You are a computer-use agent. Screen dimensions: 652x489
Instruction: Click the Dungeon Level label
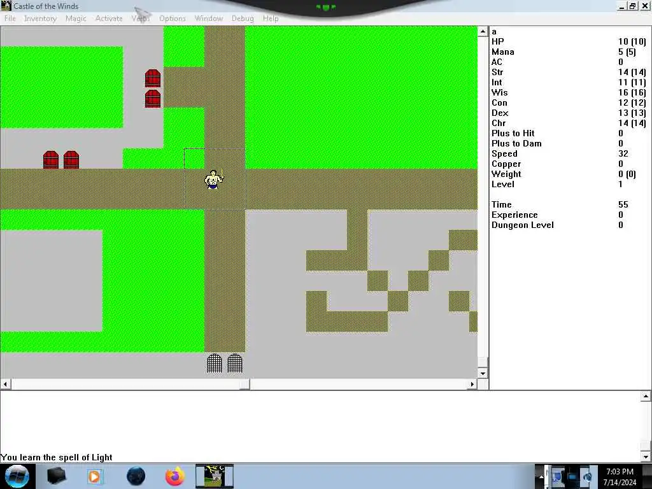click(x=522, y=225)
